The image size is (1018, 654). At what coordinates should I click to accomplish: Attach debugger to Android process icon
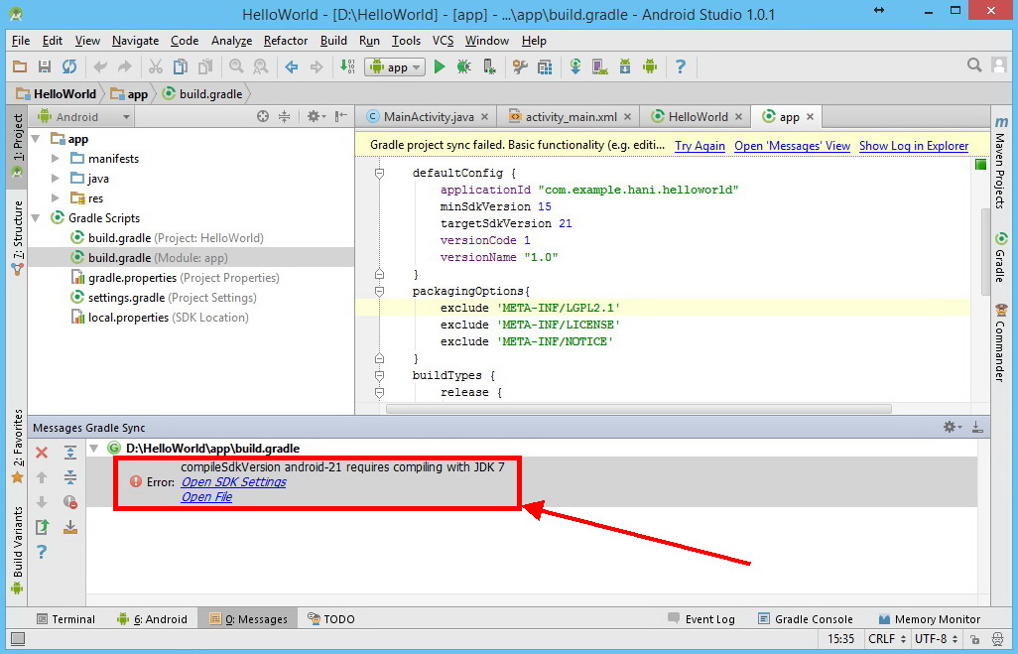click(489, 66)
